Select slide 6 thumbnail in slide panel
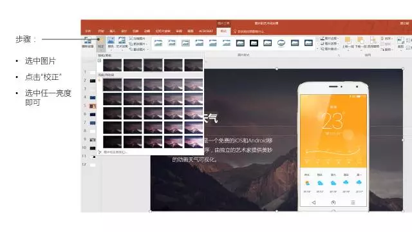The height and width of the screenshot is (232, 412). pos(93,115)
